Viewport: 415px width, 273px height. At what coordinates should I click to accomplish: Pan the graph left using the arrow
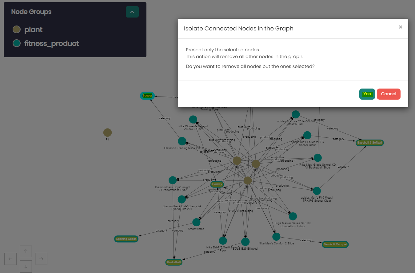[10, 259]
